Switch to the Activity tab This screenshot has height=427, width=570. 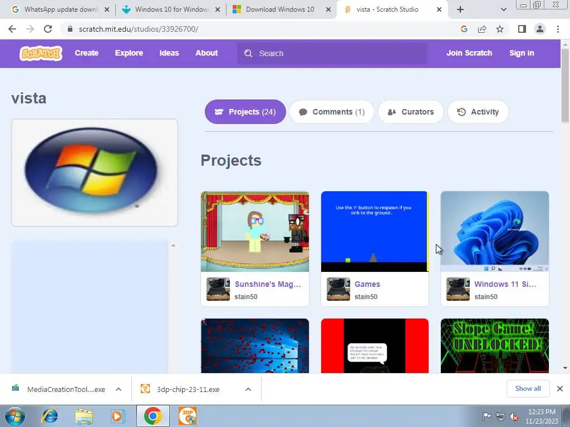(478, 112)
